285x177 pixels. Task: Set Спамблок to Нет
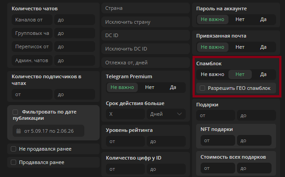click(x=240, y=74)
